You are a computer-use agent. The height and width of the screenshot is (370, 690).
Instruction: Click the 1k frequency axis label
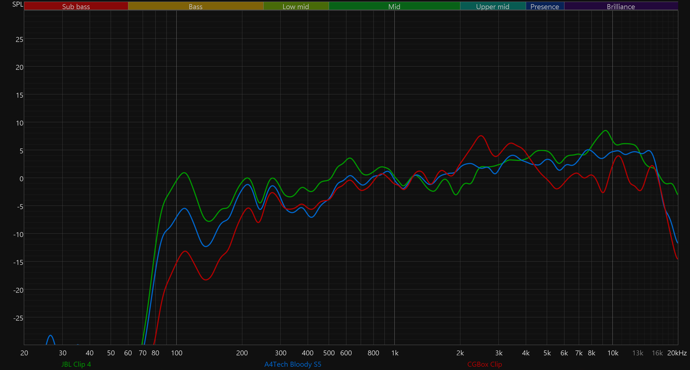coord(395,353)
